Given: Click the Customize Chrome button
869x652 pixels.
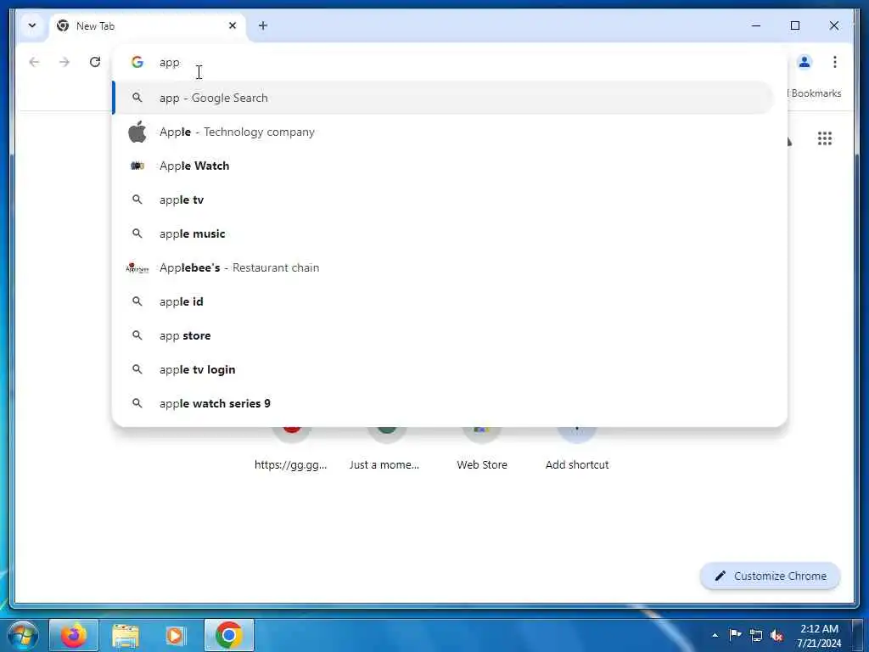Looking at the screenshot, I should (771, 576).
